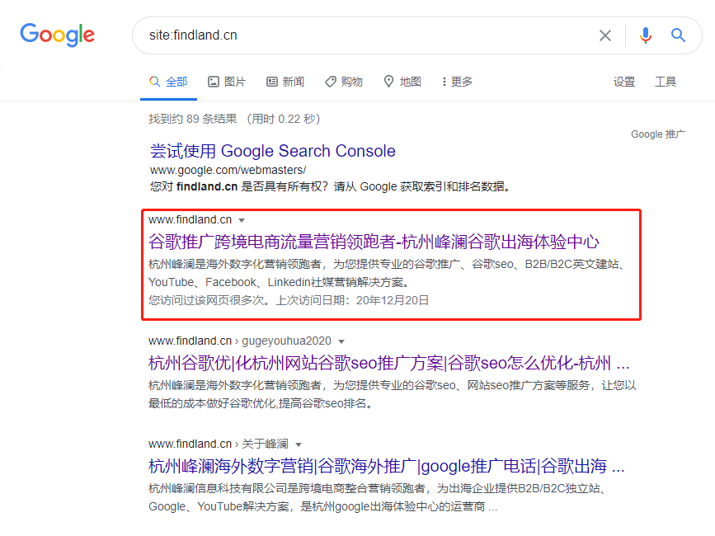
Task: Select the camera icon beside 图片
Action: click(211, 81)
